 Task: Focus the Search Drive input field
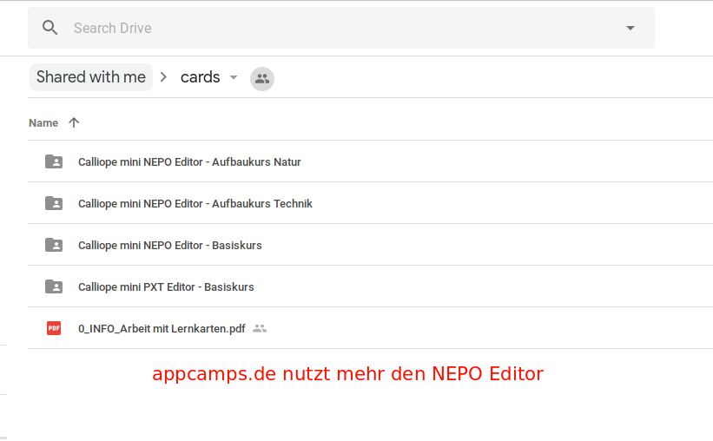pos(341,28)
